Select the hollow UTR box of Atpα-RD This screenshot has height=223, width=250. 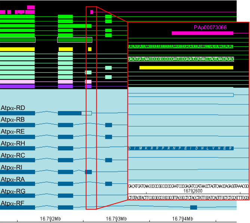87,113
